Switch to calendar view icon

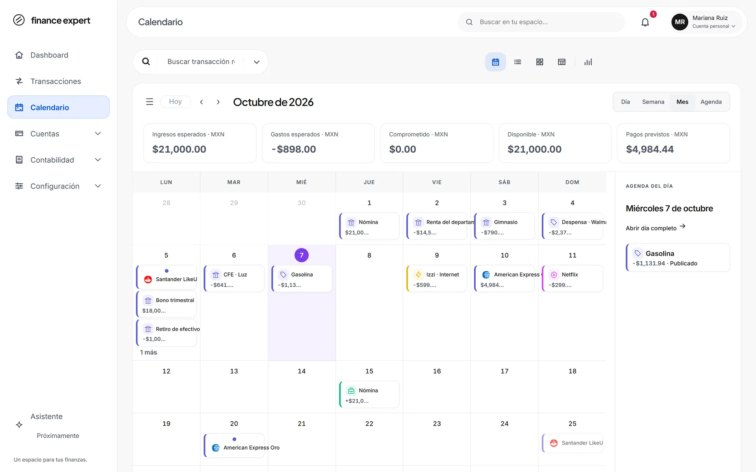pos(495,62)
